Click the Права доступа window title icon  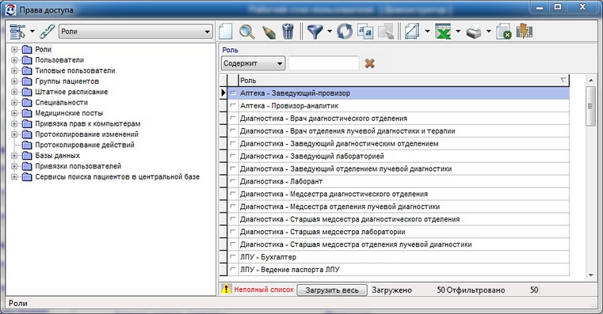(10, 9)
